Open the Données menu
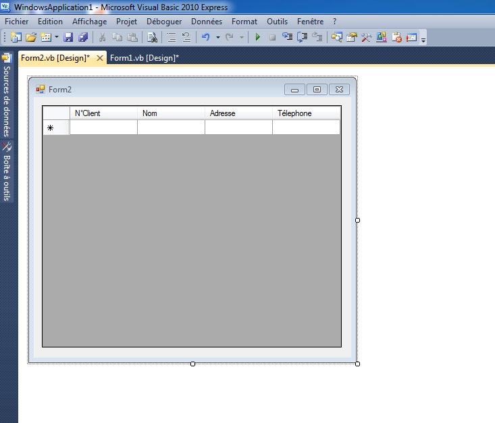 (x=207, y=22)
